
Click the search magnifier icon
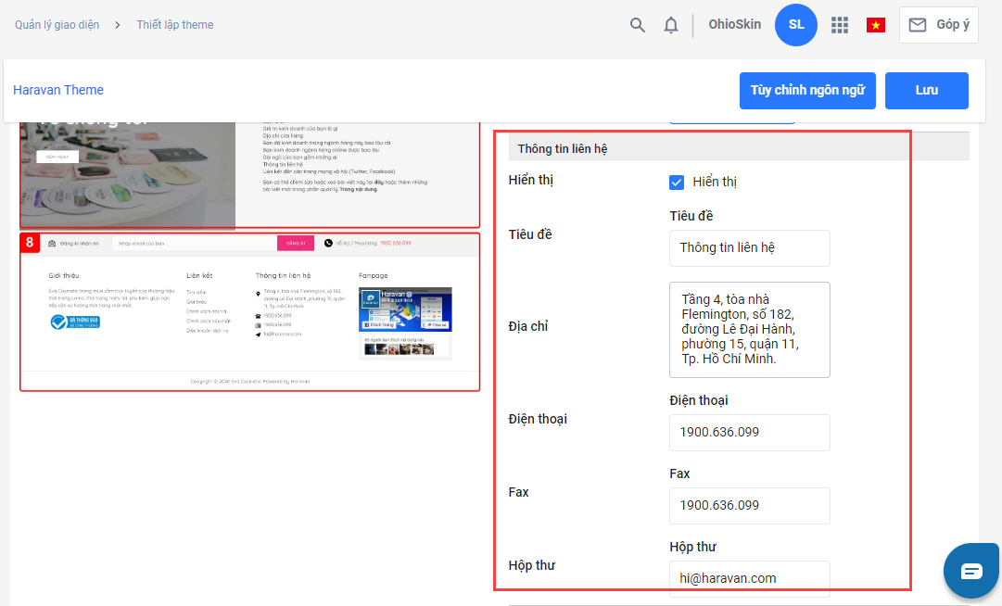point(638,25)
